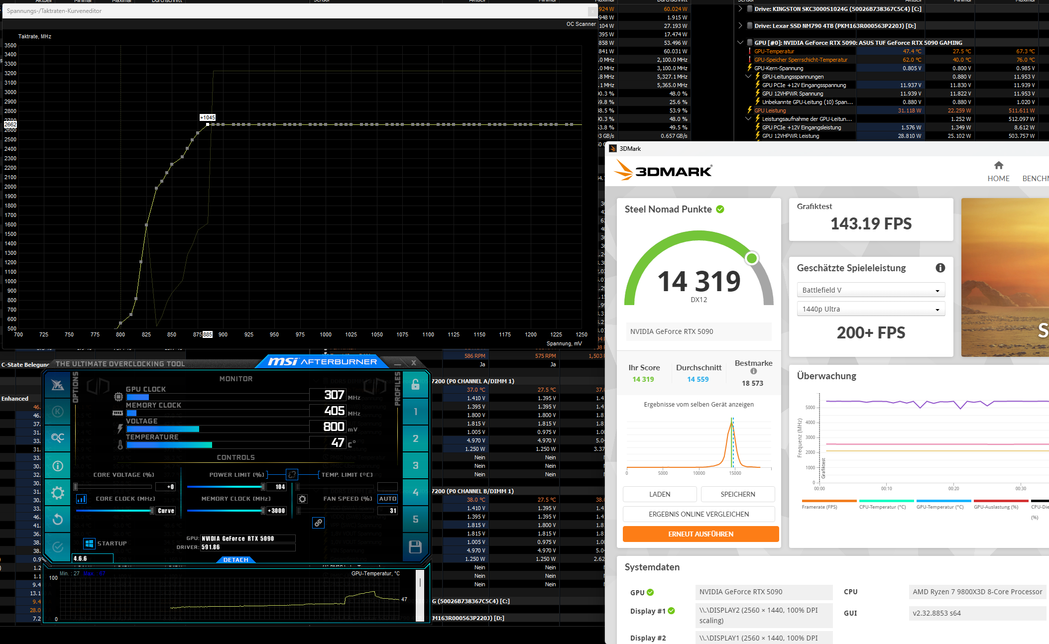Collapse the GPU-Leitungsspannungen subgroup
The height and width of the screenshot is (644, 1049).
[748, 76]
